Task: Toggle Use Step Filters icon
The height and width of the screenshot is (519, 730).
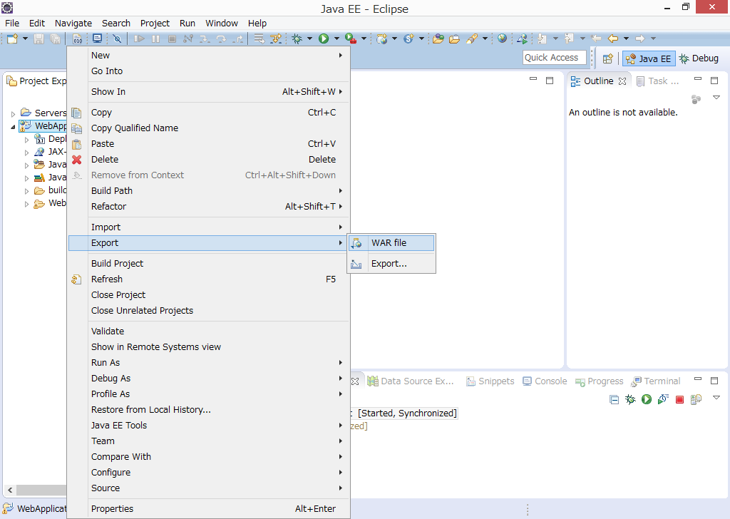Action: (276, 38)
